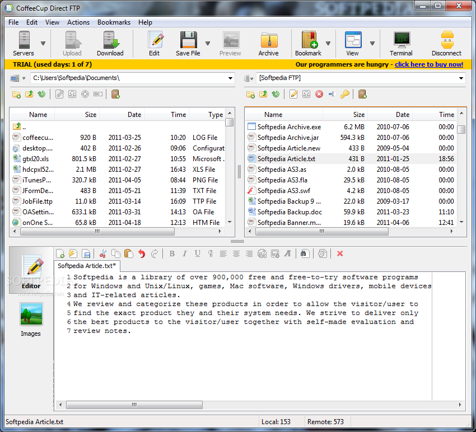Open the Actions menu
Image resolution: width=476 pixels, height=432 pixels.
78,22
